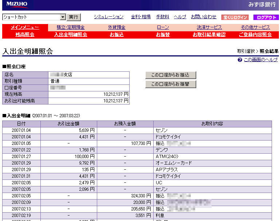Click the 実行 button

tap(74, 17)
